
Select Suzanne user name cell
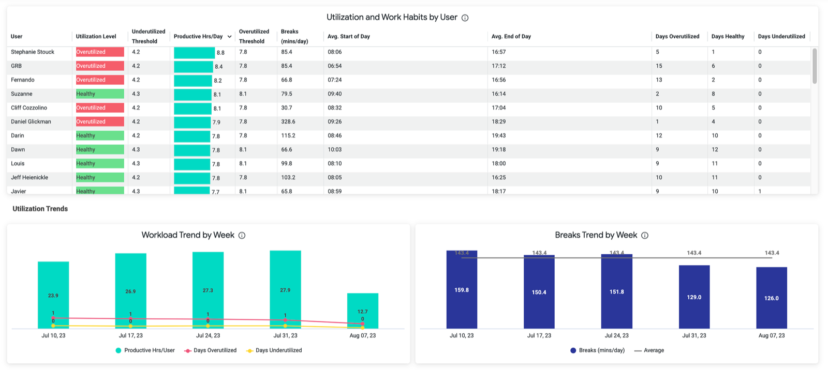[x=22, y=94]
